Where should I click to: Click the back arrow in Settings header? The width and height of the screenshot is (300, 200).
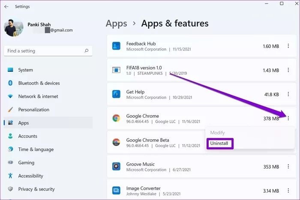click(x=6, y=6)
